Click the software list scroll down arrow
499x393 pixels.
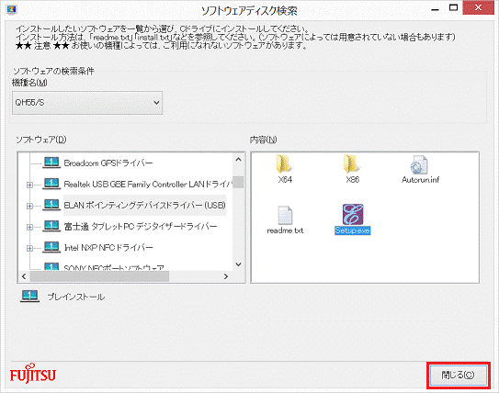coord(239,264)
